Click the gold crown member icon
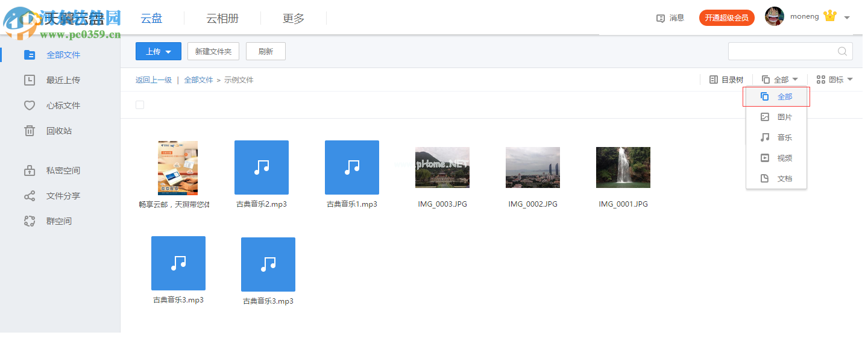The height and width of the screenshot is (338, 868). [830, 16]
